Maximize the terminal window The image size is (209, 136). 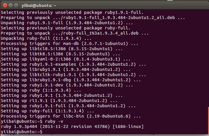coord(15,5)
